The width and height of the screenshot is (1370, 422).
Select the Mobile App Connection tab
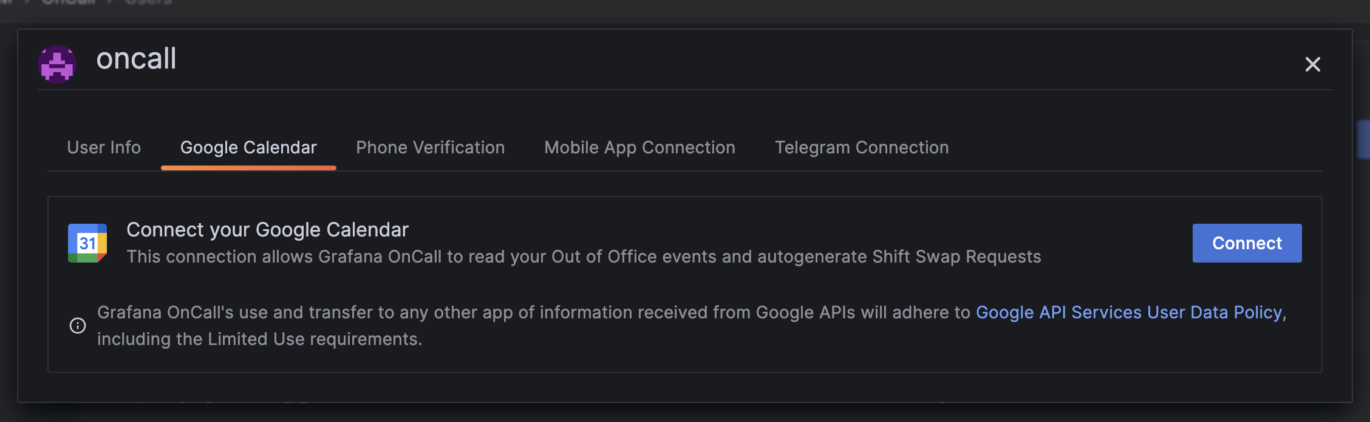639,147
